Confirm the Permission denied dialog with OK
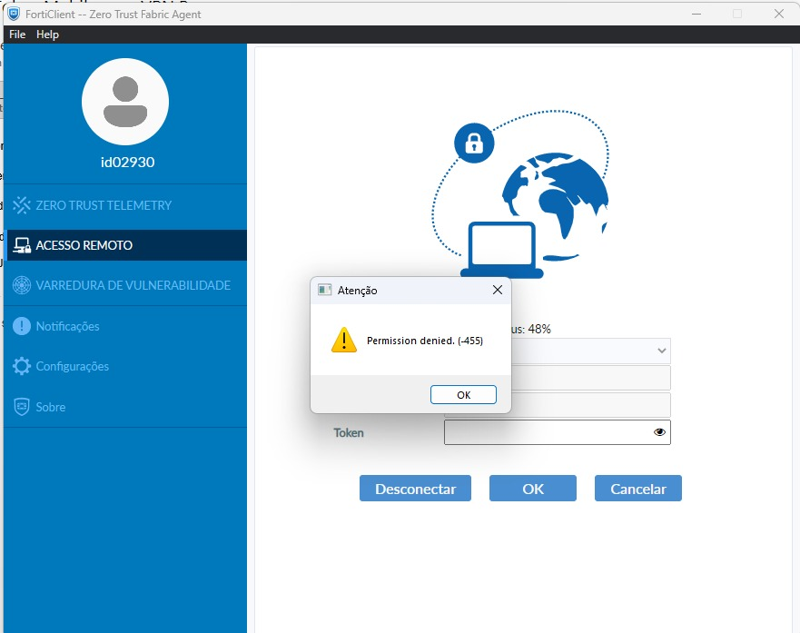Screen dimensions: 800x633 click(463, 395)
